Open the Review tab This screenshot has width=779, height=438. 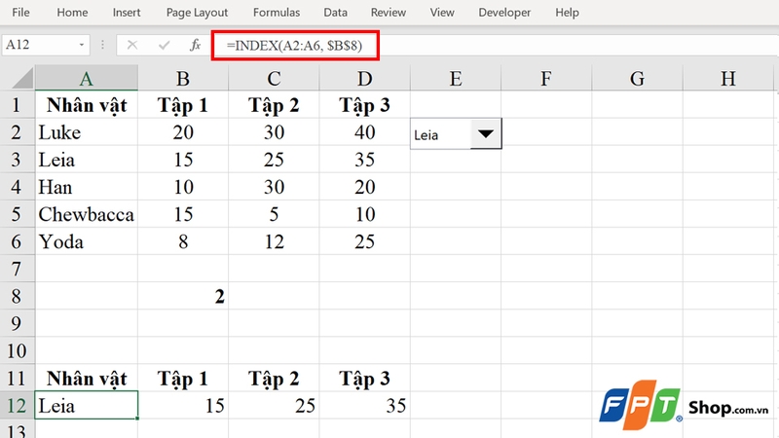388,13
